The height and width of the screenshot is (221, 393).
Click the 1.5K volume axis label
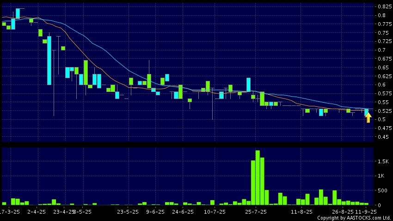[383, 162]
